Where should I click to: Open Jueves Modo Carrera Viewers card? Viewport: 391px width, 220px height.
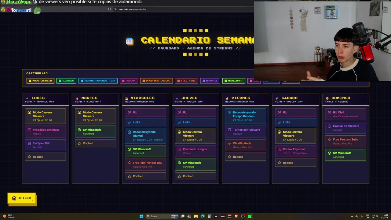pyautogui.click(x=195, y=136)
